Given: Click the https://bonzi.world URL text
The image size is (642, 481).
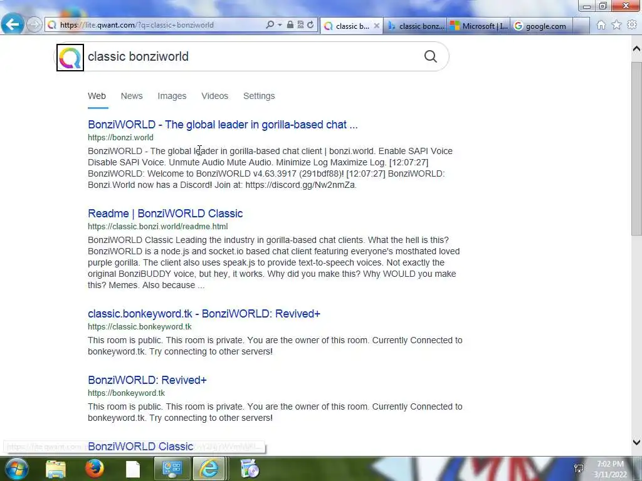Looking at the screenshot, I should [121, 138].
